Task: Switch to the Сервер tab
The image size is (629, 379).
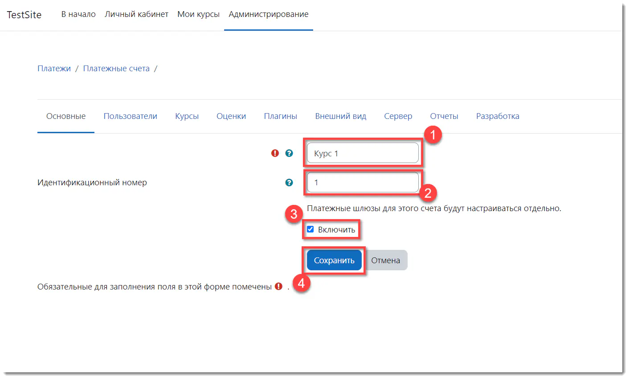Action: (x=398, y=116)
